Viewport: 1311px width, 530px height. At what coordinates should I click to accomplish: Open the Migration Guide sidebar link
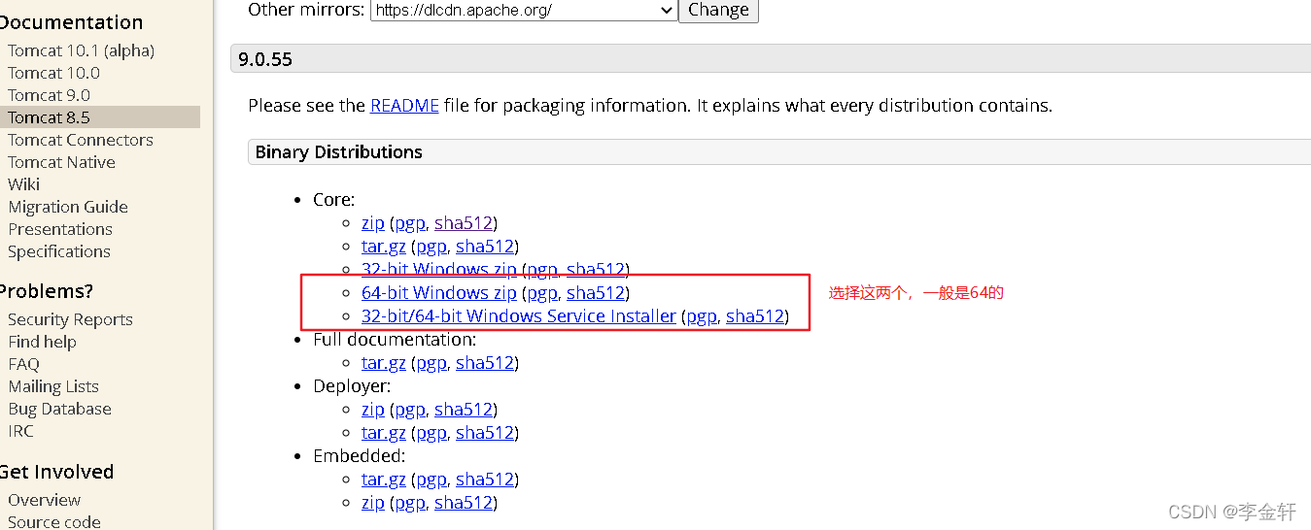coord(68,207)
